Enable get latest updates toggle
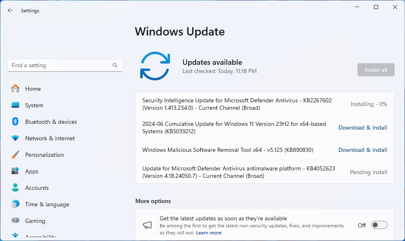 [x=379, y=225]
